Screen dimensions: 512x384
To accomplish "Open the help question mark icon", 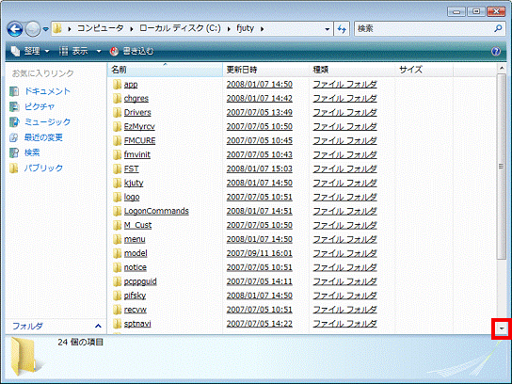I will (x=496, y=51).
